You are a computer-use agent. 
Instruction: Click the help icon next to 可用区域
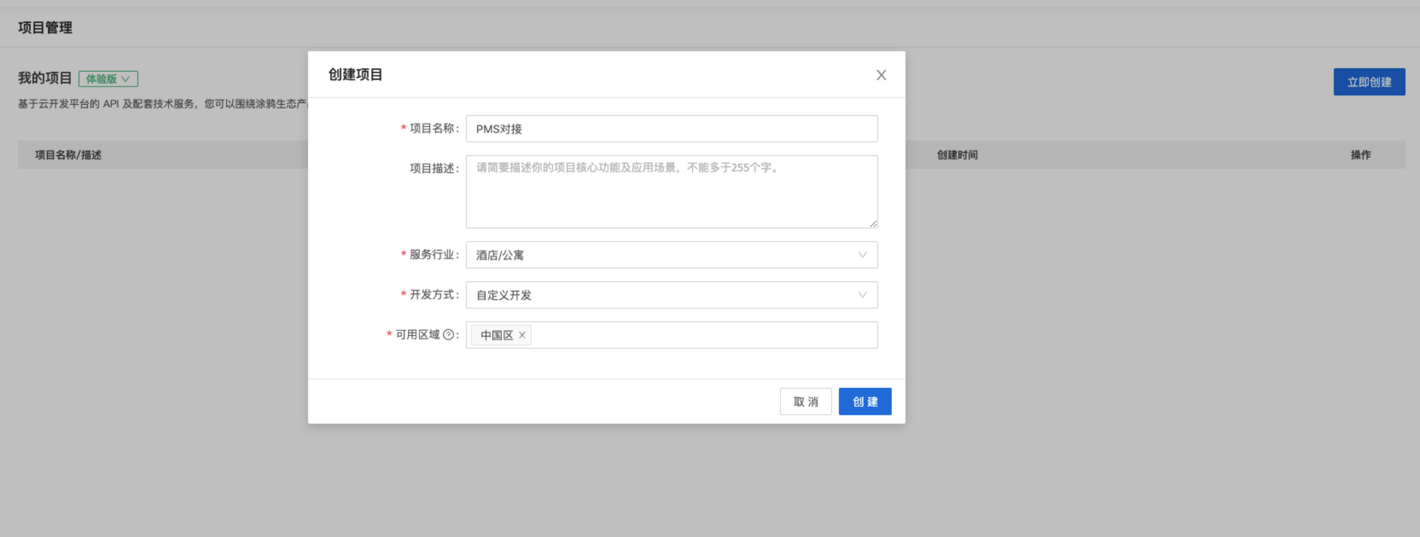pyautogui.click(x=448, y=335)
